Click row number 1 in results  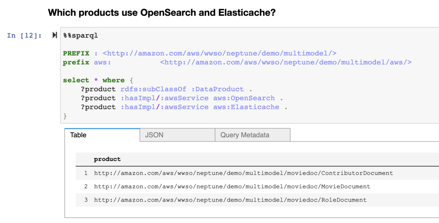pos(86,173)
